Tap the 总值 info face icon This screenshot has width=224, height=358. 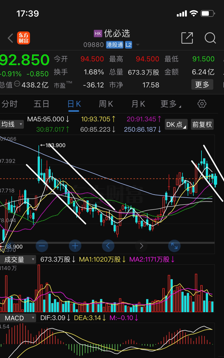point(17,84)
